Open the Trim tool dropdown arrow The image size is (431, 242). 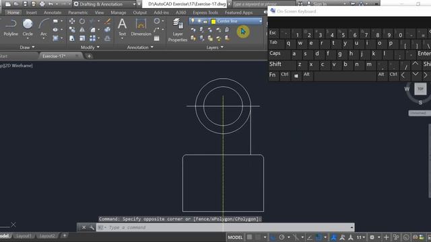(99, 21)
